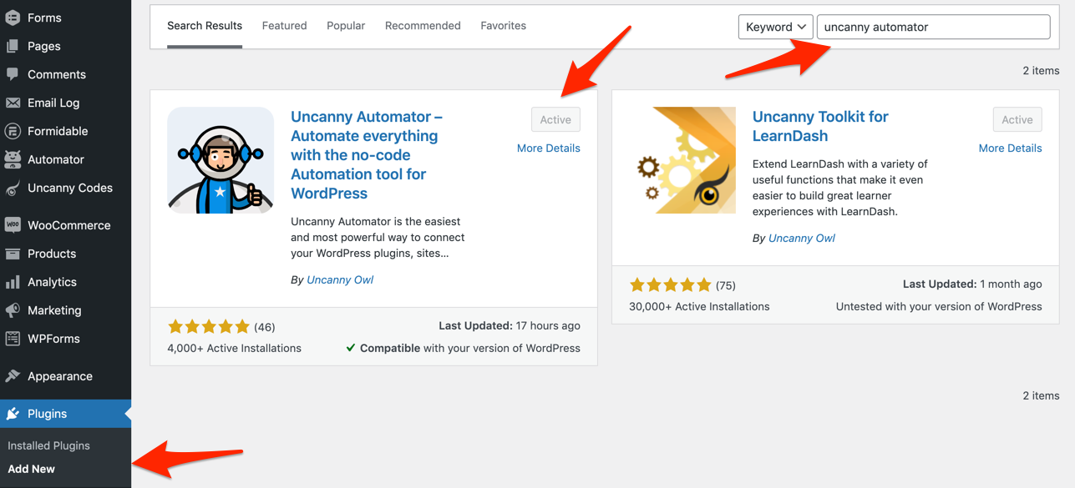This screenshot has height=488, width=1075.
Task: Click the Analytics bar chart icon
Action: point(13,282)
